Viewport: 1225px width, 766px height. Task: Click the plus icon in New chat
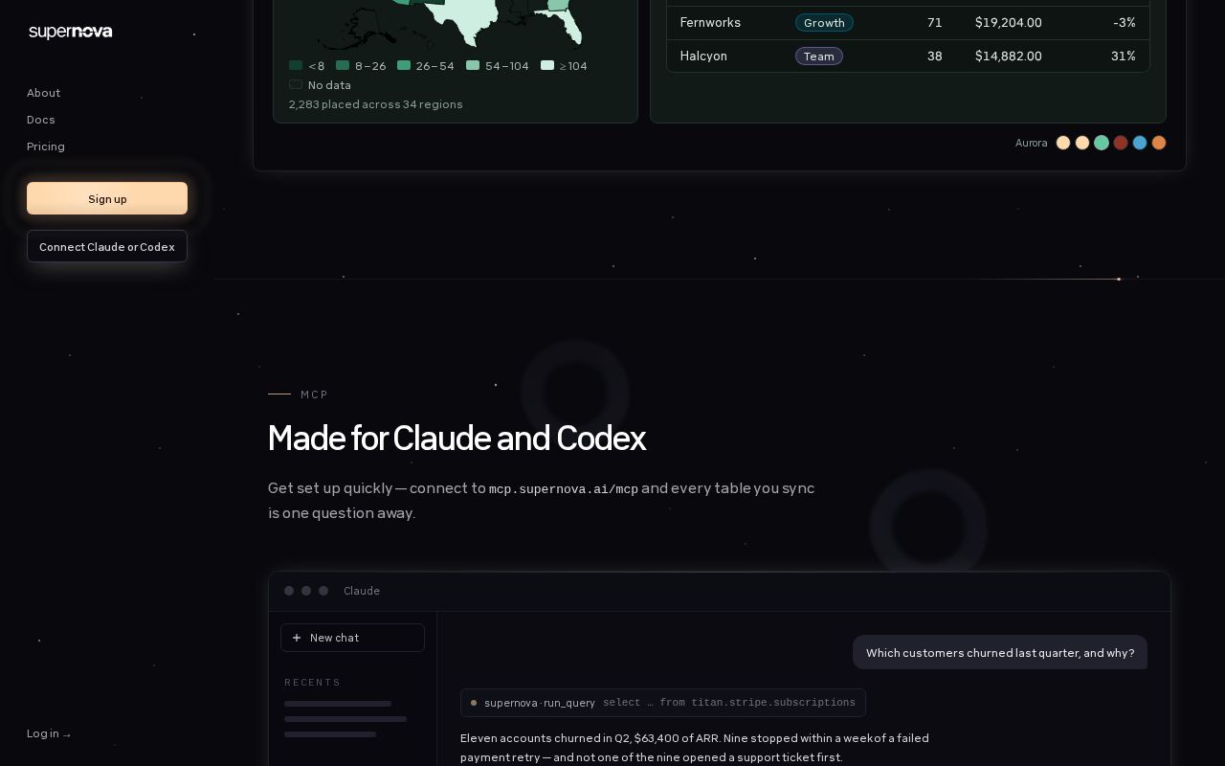297,638
